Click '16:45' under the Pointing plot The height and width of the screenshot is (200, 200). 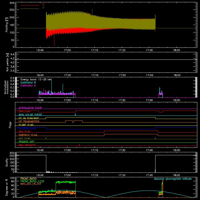click(x=40, y=50)
